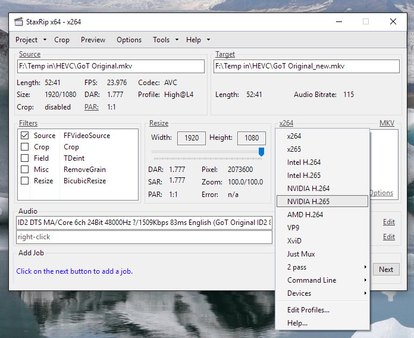
Task: Click the Audio Bitrate value 115
Action: (349, 95)
